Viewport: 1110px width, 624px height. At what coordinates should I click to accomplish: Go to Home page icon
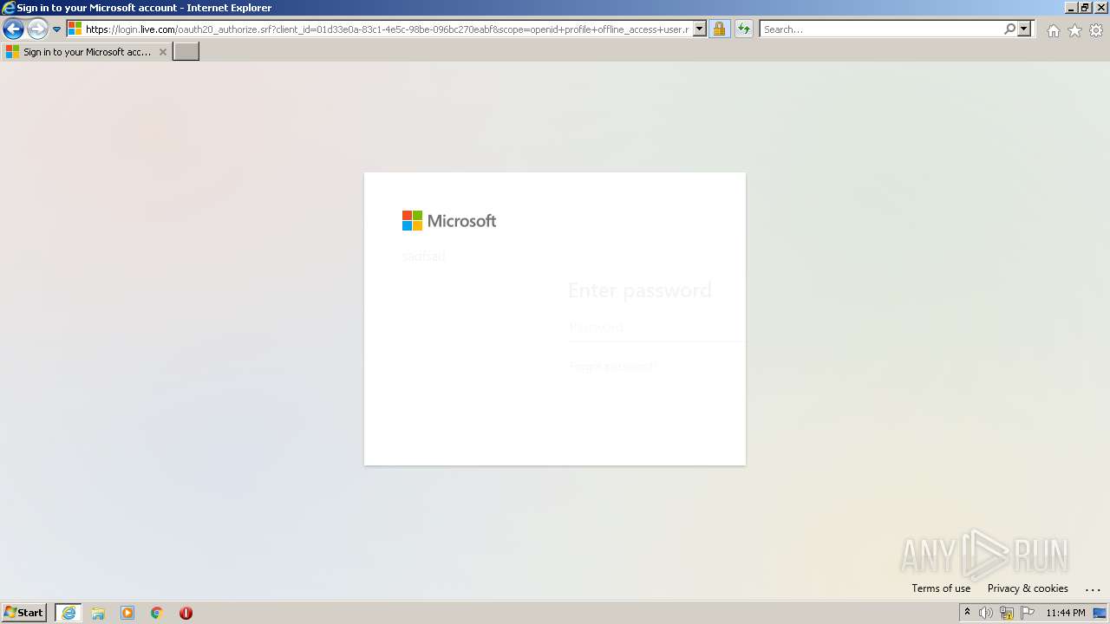1053,30
